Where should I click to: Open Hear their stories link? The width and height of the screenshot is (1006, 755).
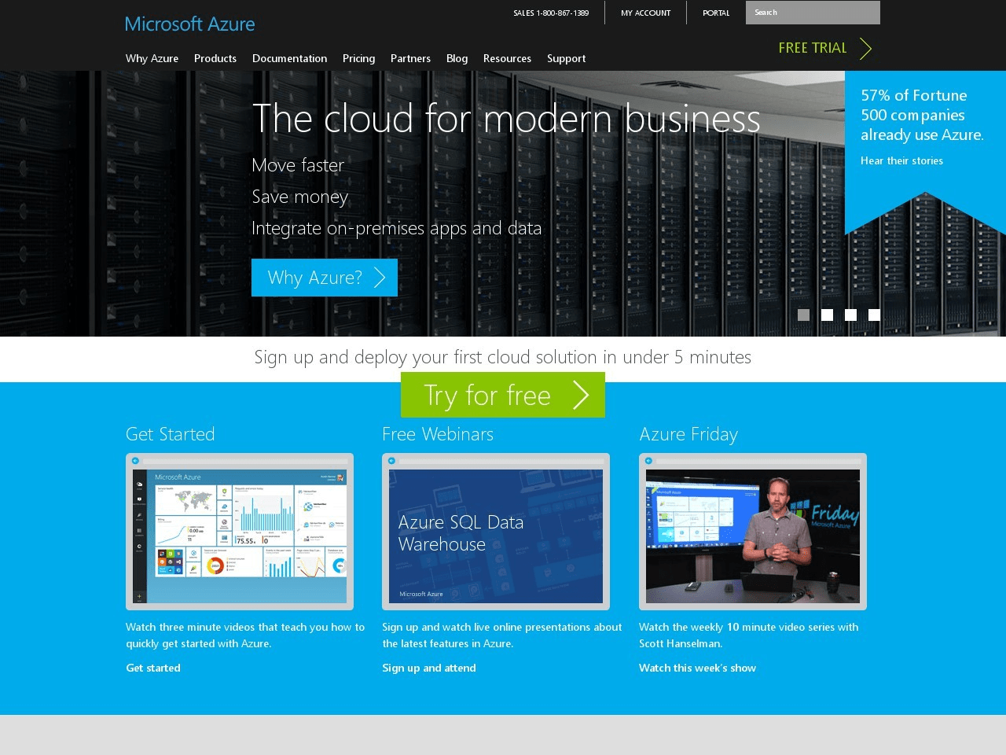tap(901, 160)
